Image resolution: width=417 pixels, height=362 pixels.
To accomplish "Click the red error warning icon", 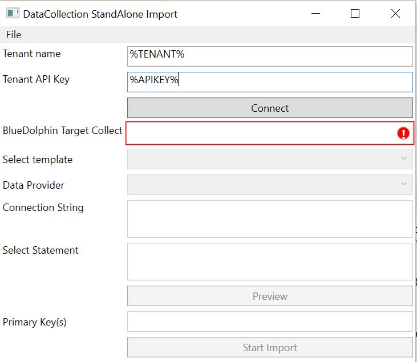I will click(x=403, y=133).
